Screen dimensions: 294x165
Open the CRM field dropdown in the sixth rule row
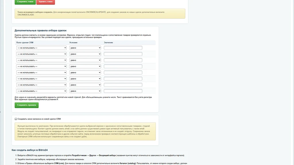pyautogui.click(x=41, y=79)
